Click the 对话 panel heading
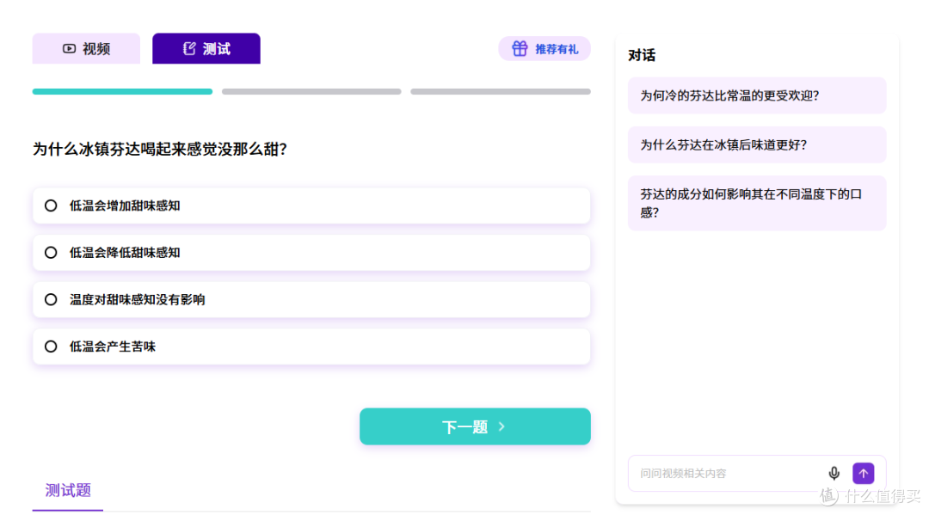This screenshot has height=515, width=929. 642,56
